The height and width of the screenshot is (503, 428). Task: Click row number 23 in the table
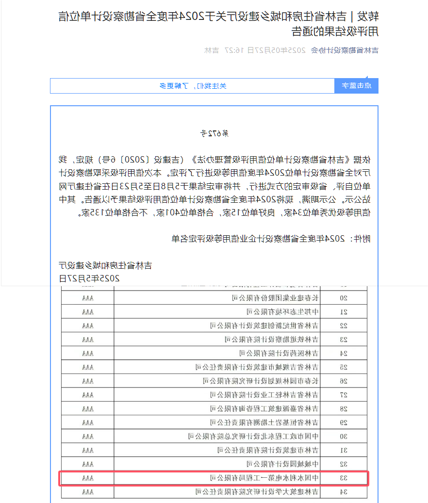[344, 340]
